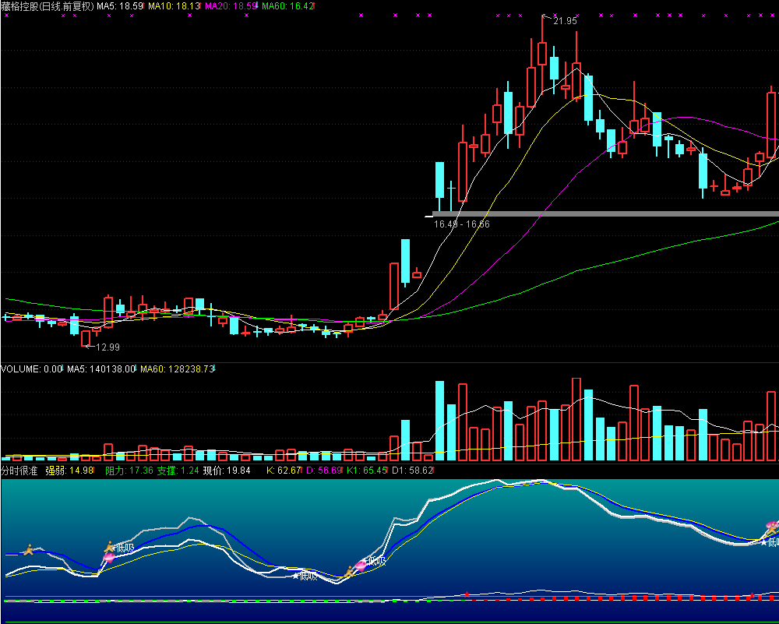The height and width of the screenshot is (624, 779).
Task: Select the VOLUME: 0.00 label
Action: pos(31,369)
